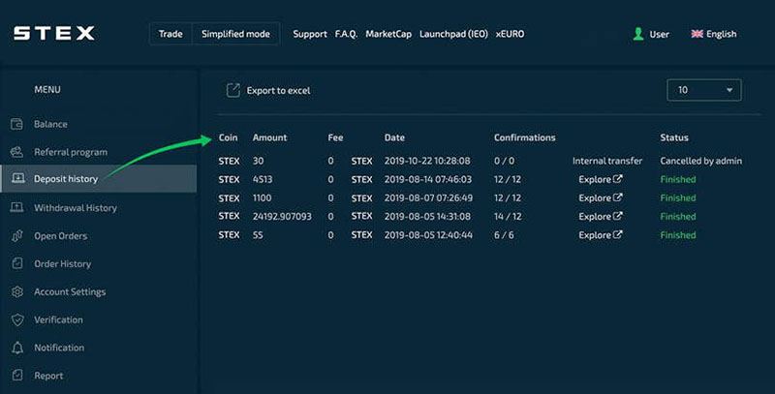Click the Notification bell icon
The width and height of the screenshot is (775, 394).
pyautogui.click(x=17, y=349)
